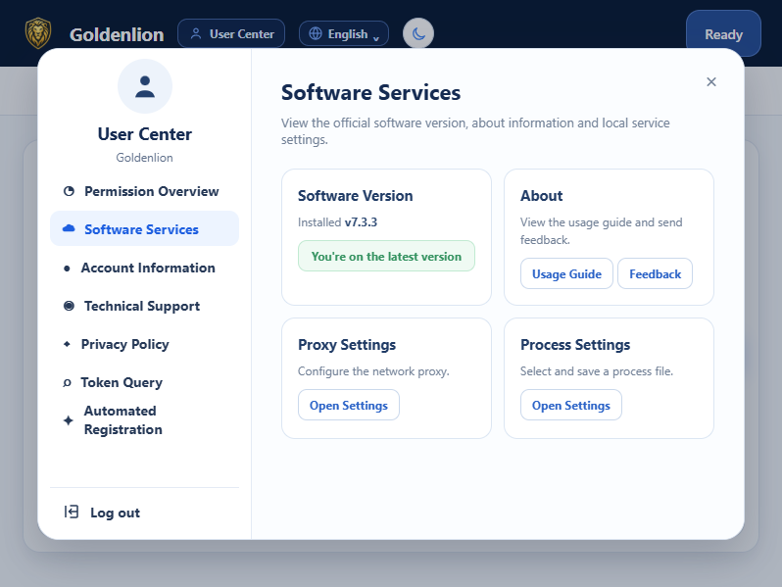Image resolution: width=782 pixels, height=587 pixels.
Task: Click the Permission Overview pie icon
Action: tap(69, 191)
